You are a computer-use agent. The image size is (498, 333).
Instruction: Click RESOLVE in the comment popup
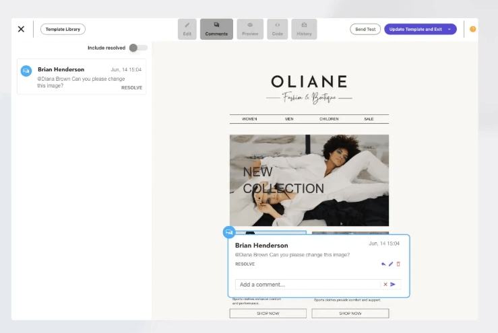click(245, 264)
